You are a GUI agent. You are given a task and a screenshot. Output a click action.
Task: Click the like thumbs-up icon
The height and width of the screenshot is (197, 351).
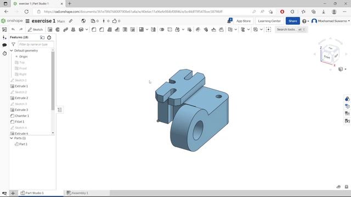coord(115,21)
